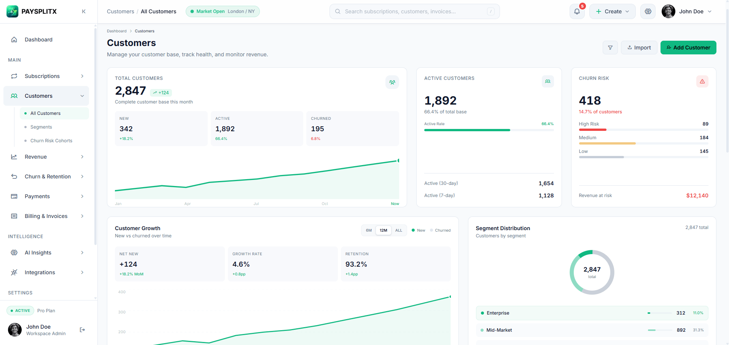Click the Dashboard breadcrumb link
The width and height of the screenshot is (729, 345).
click(x=116, y=31)
